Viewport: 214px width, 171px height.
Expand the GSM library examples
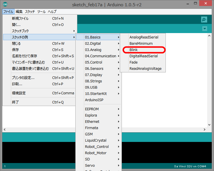tap(98, 134)
